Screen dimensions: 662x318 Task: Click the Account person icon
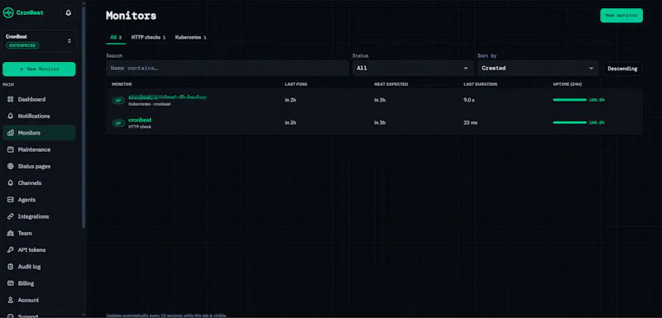[11, 300]
